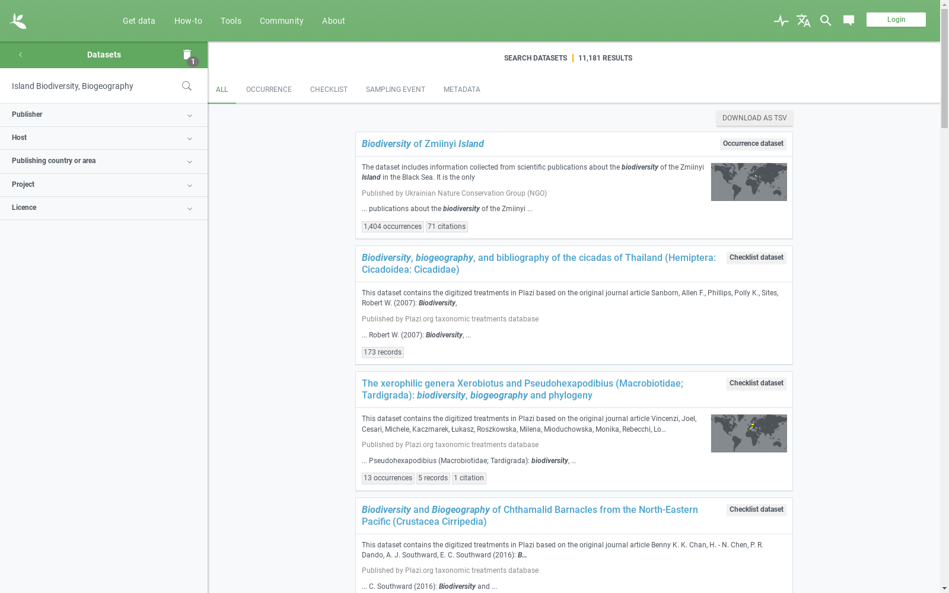The image size is (949, 593).
Task: Open the system health pulse icon
Action: pyautogui.click(x=781, y=21)
